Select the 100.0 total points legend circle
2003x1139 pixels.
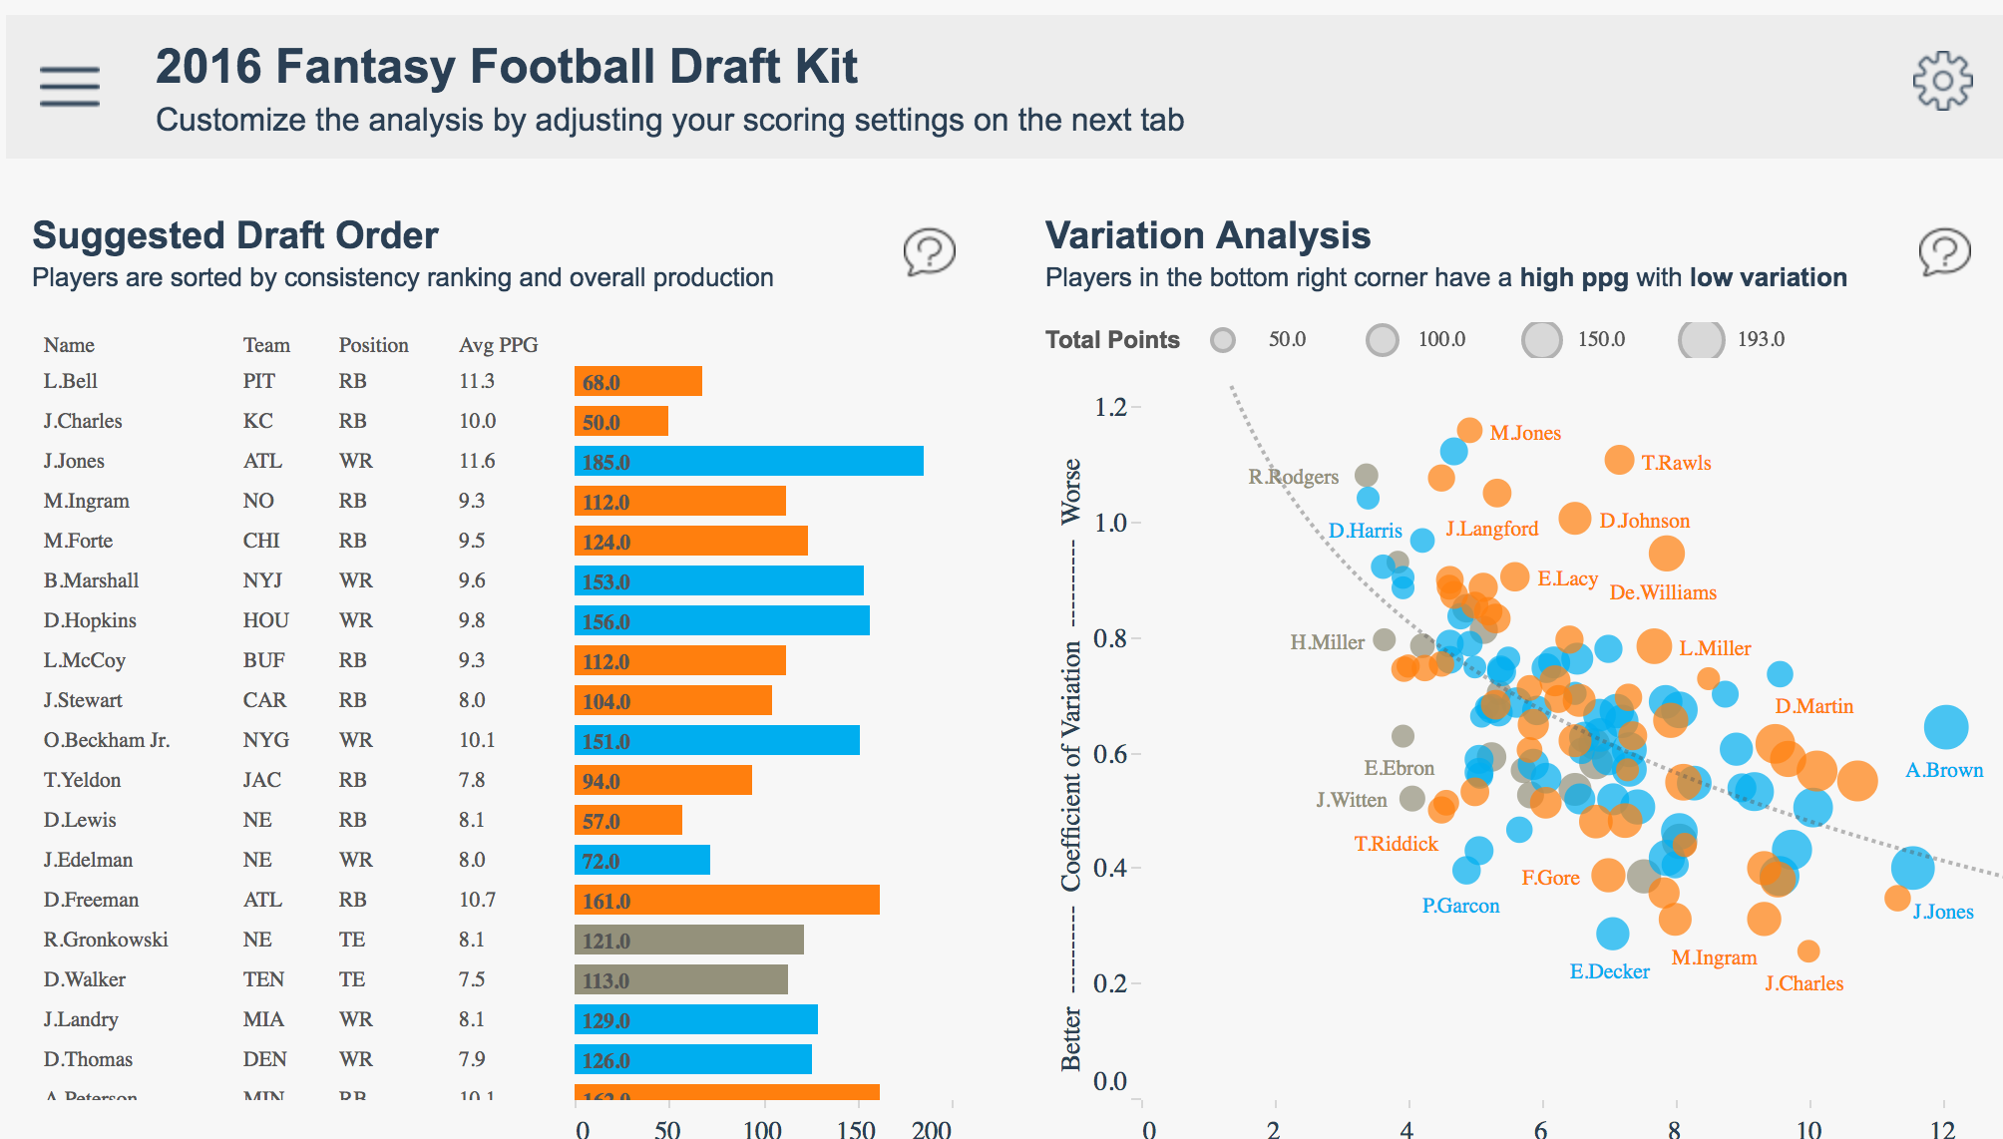(1382, 340)
